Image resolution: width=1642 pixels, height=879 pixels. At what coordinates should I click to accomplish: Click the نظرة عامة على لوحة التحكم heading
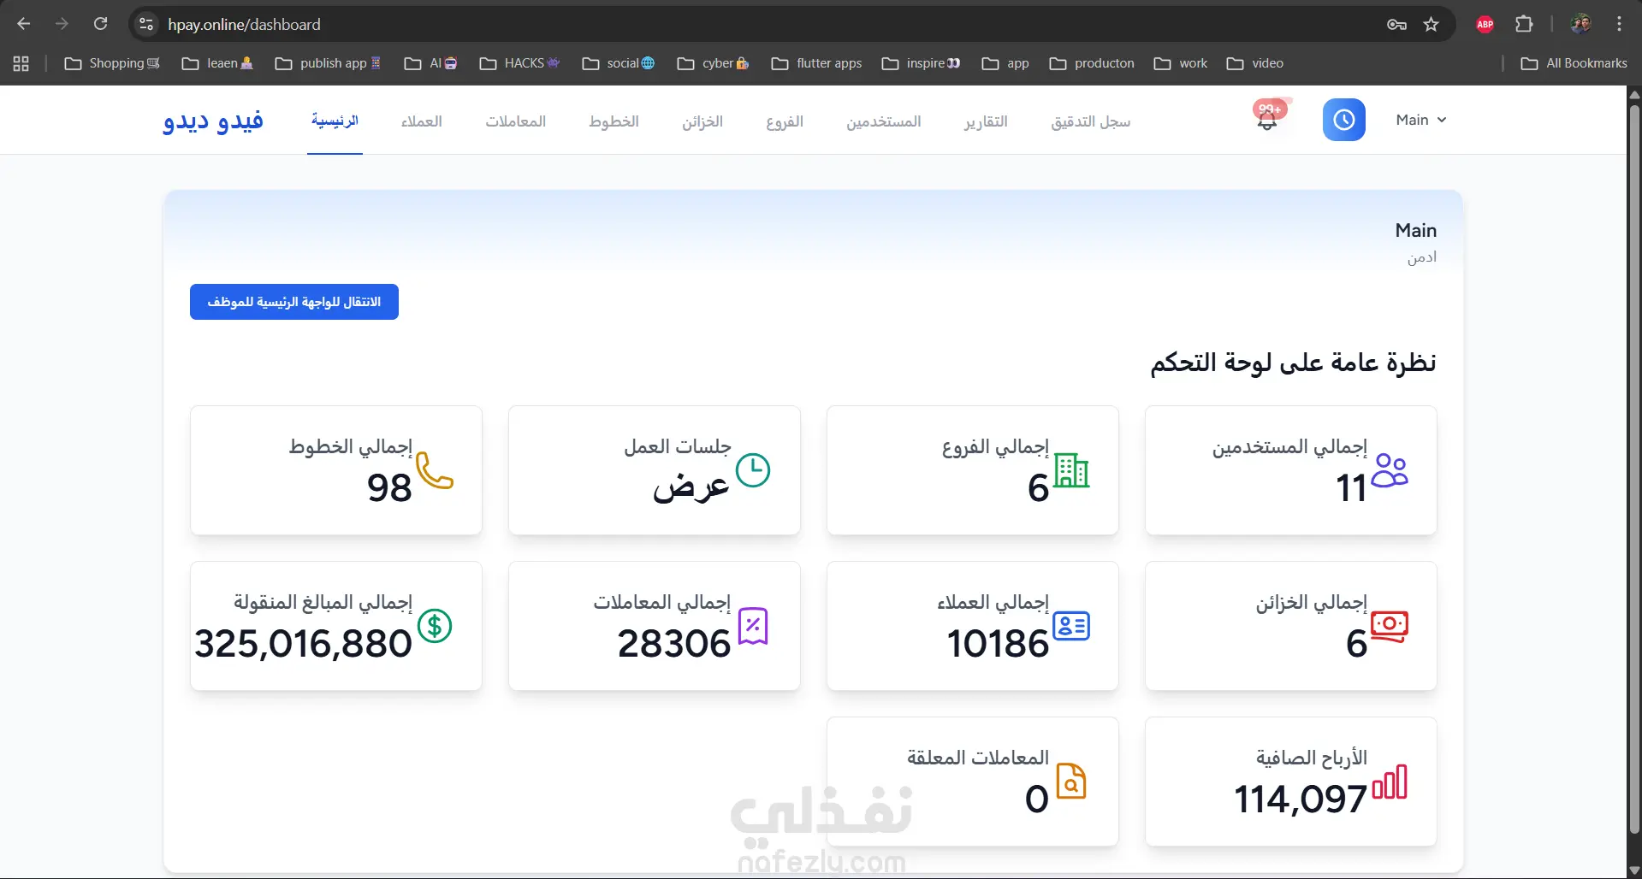(x=1293, y=363)
